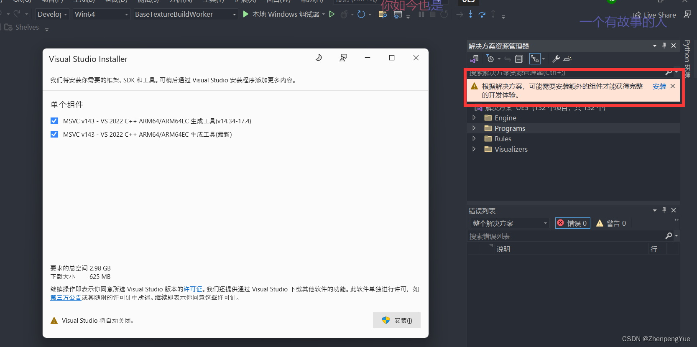The image size is (697, 347).
Task: Click the wrench properties icon
Action: [556, 59]
